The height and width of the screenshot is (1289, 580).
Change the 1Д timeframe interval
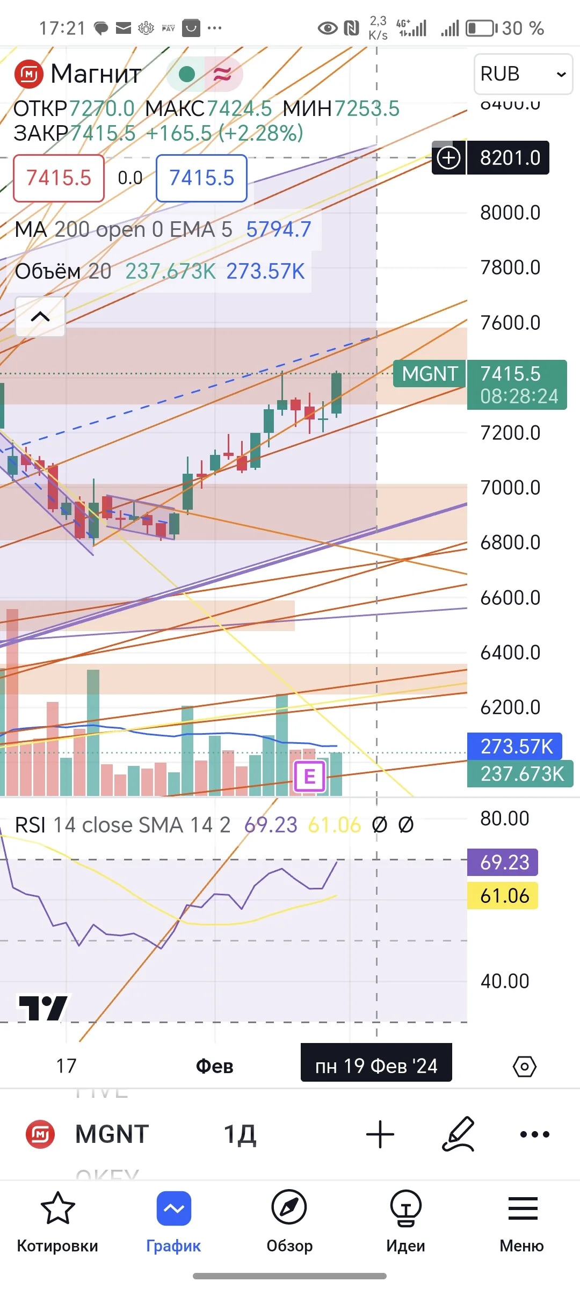240,1134
